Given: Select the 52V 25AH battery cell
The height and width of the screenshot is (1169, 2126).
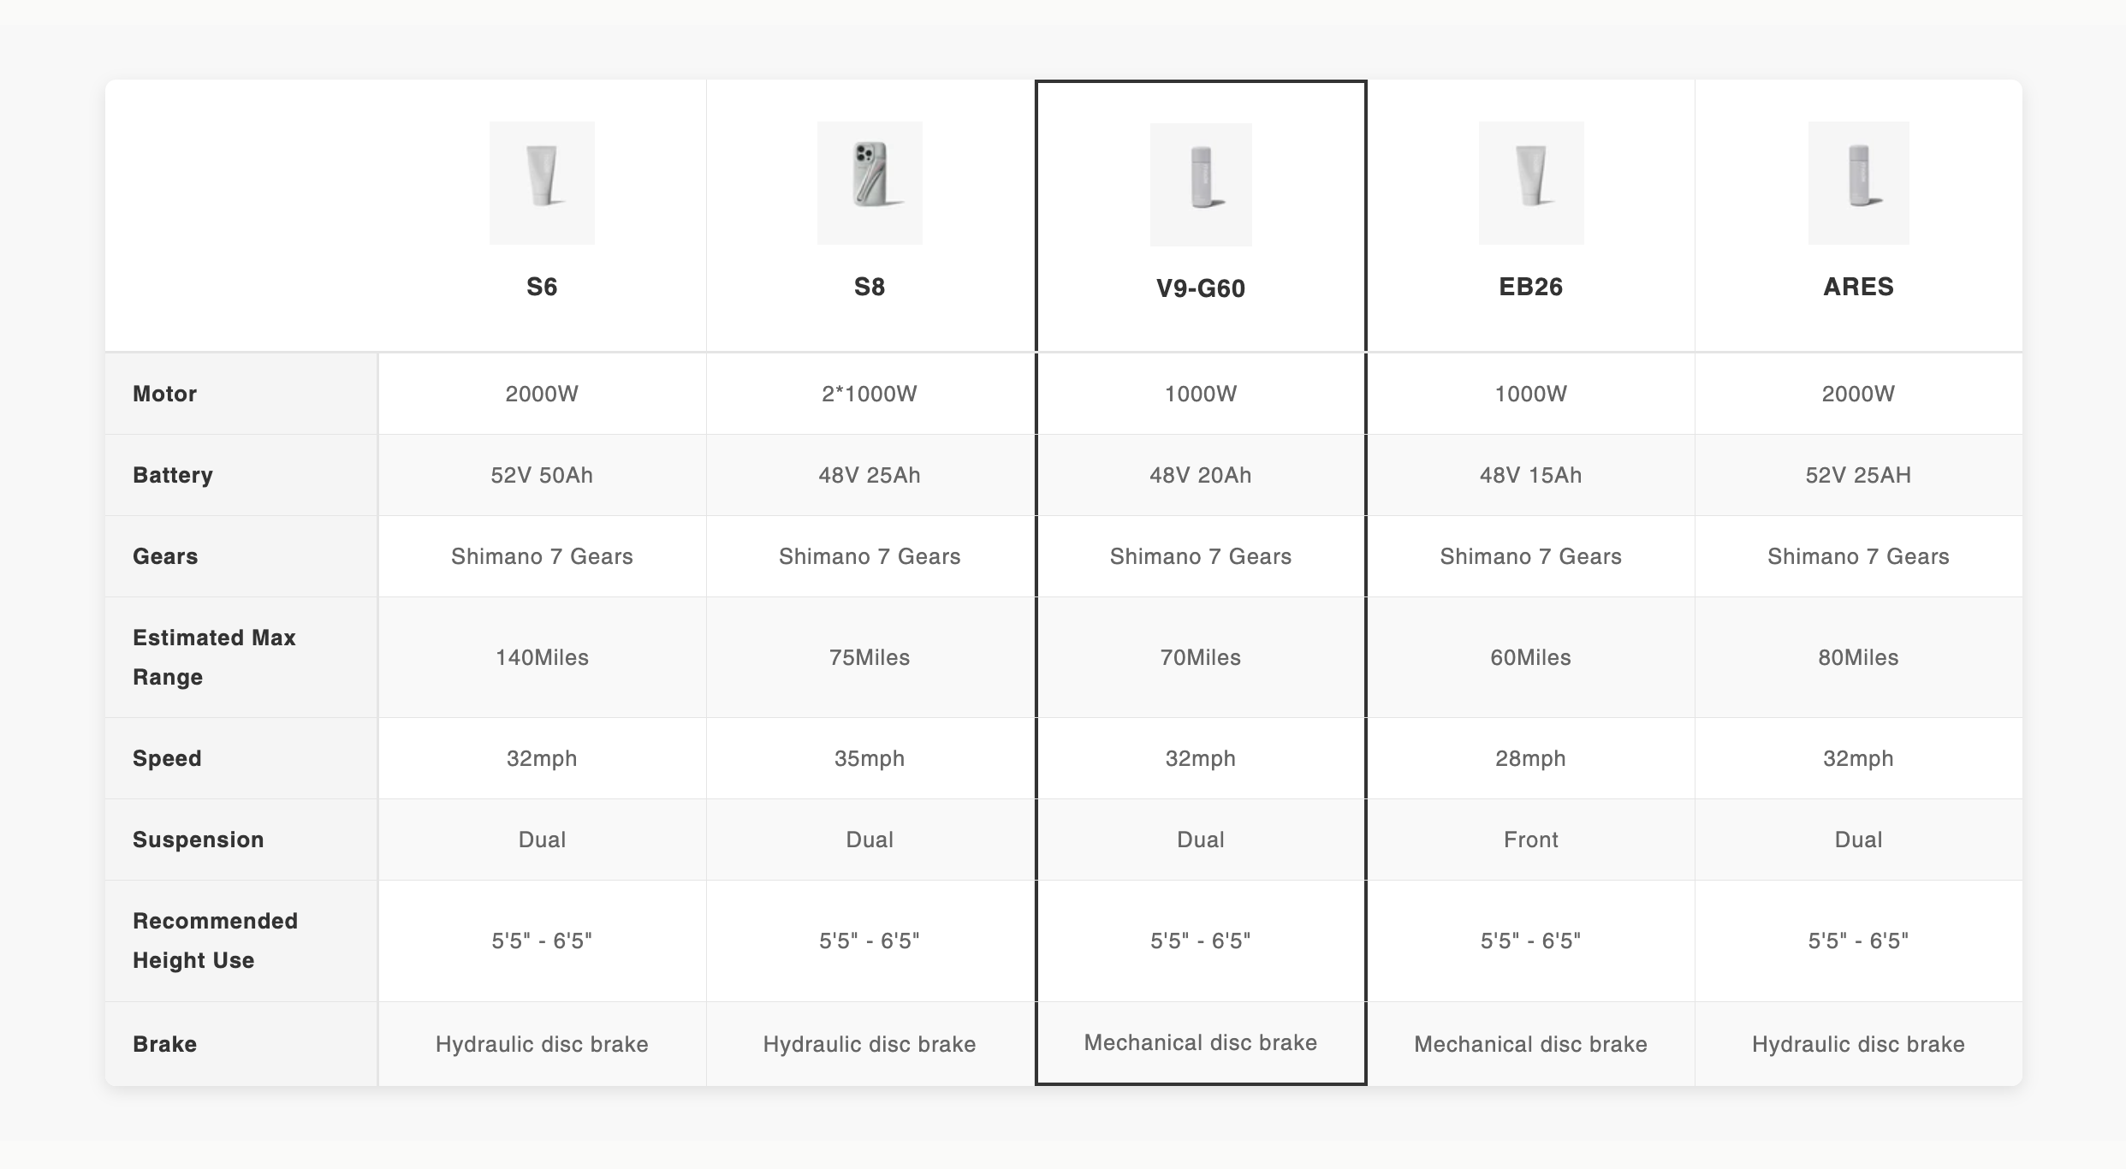Looking at the screenshot, I should coord(1858,475).
